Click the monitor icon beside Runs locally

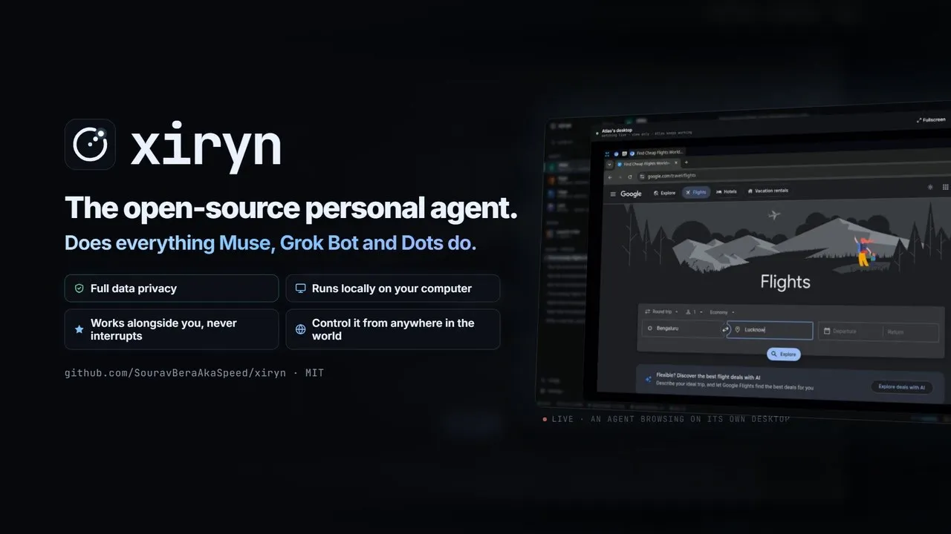pos(300,289)
